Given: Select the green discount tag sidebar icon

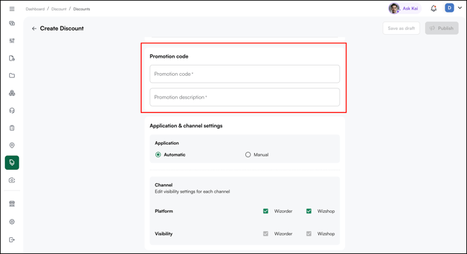Looking at the screenshot, I should pos(12,163).
